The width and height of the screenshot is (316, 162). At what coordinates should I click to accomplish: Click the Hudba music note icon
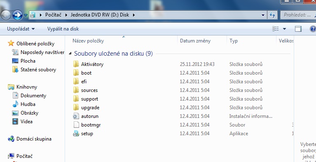pos(15,104)
